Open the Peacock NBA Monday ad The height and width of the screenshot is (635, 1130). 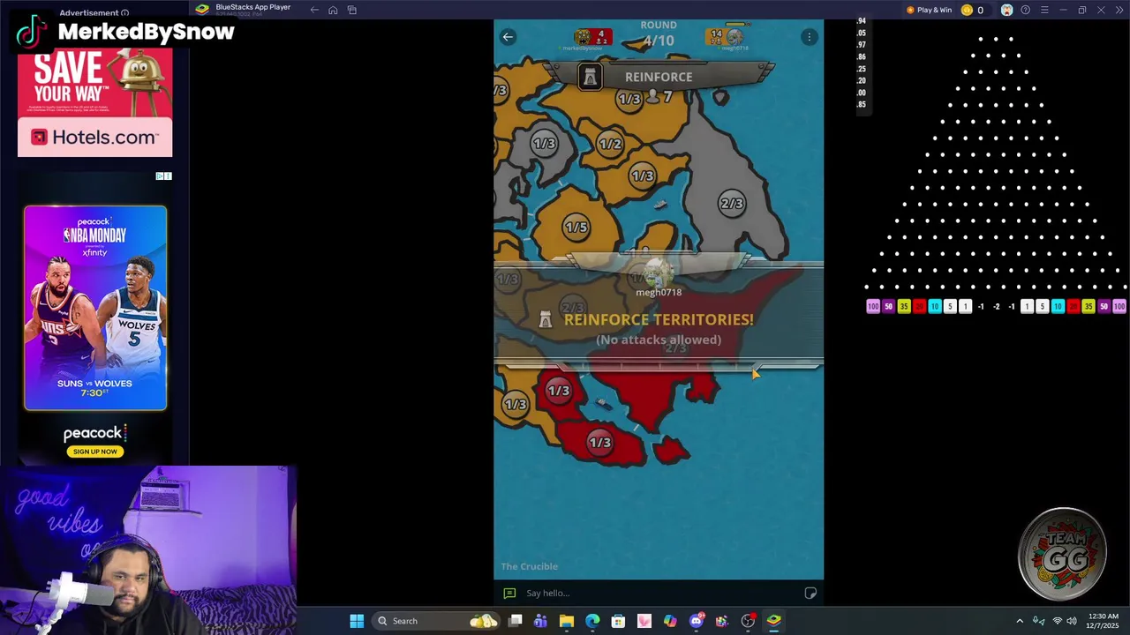(x=95, y=308)
